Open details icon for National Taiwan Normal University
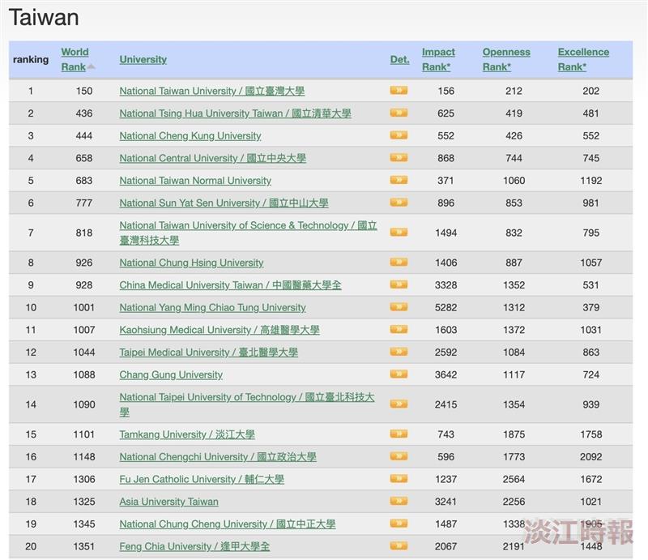 point(399,179)
